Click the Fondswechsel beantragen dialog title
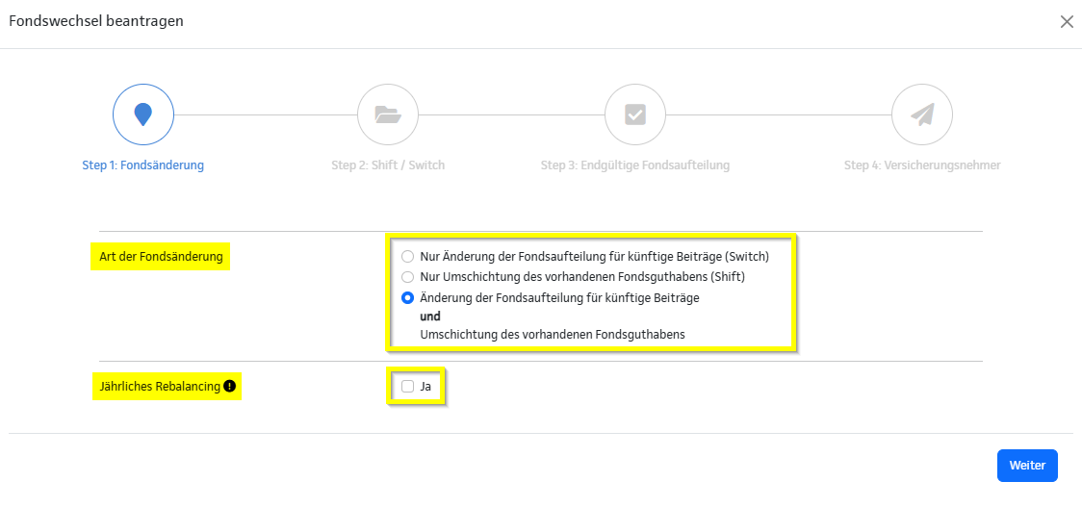 pos(96,21)
